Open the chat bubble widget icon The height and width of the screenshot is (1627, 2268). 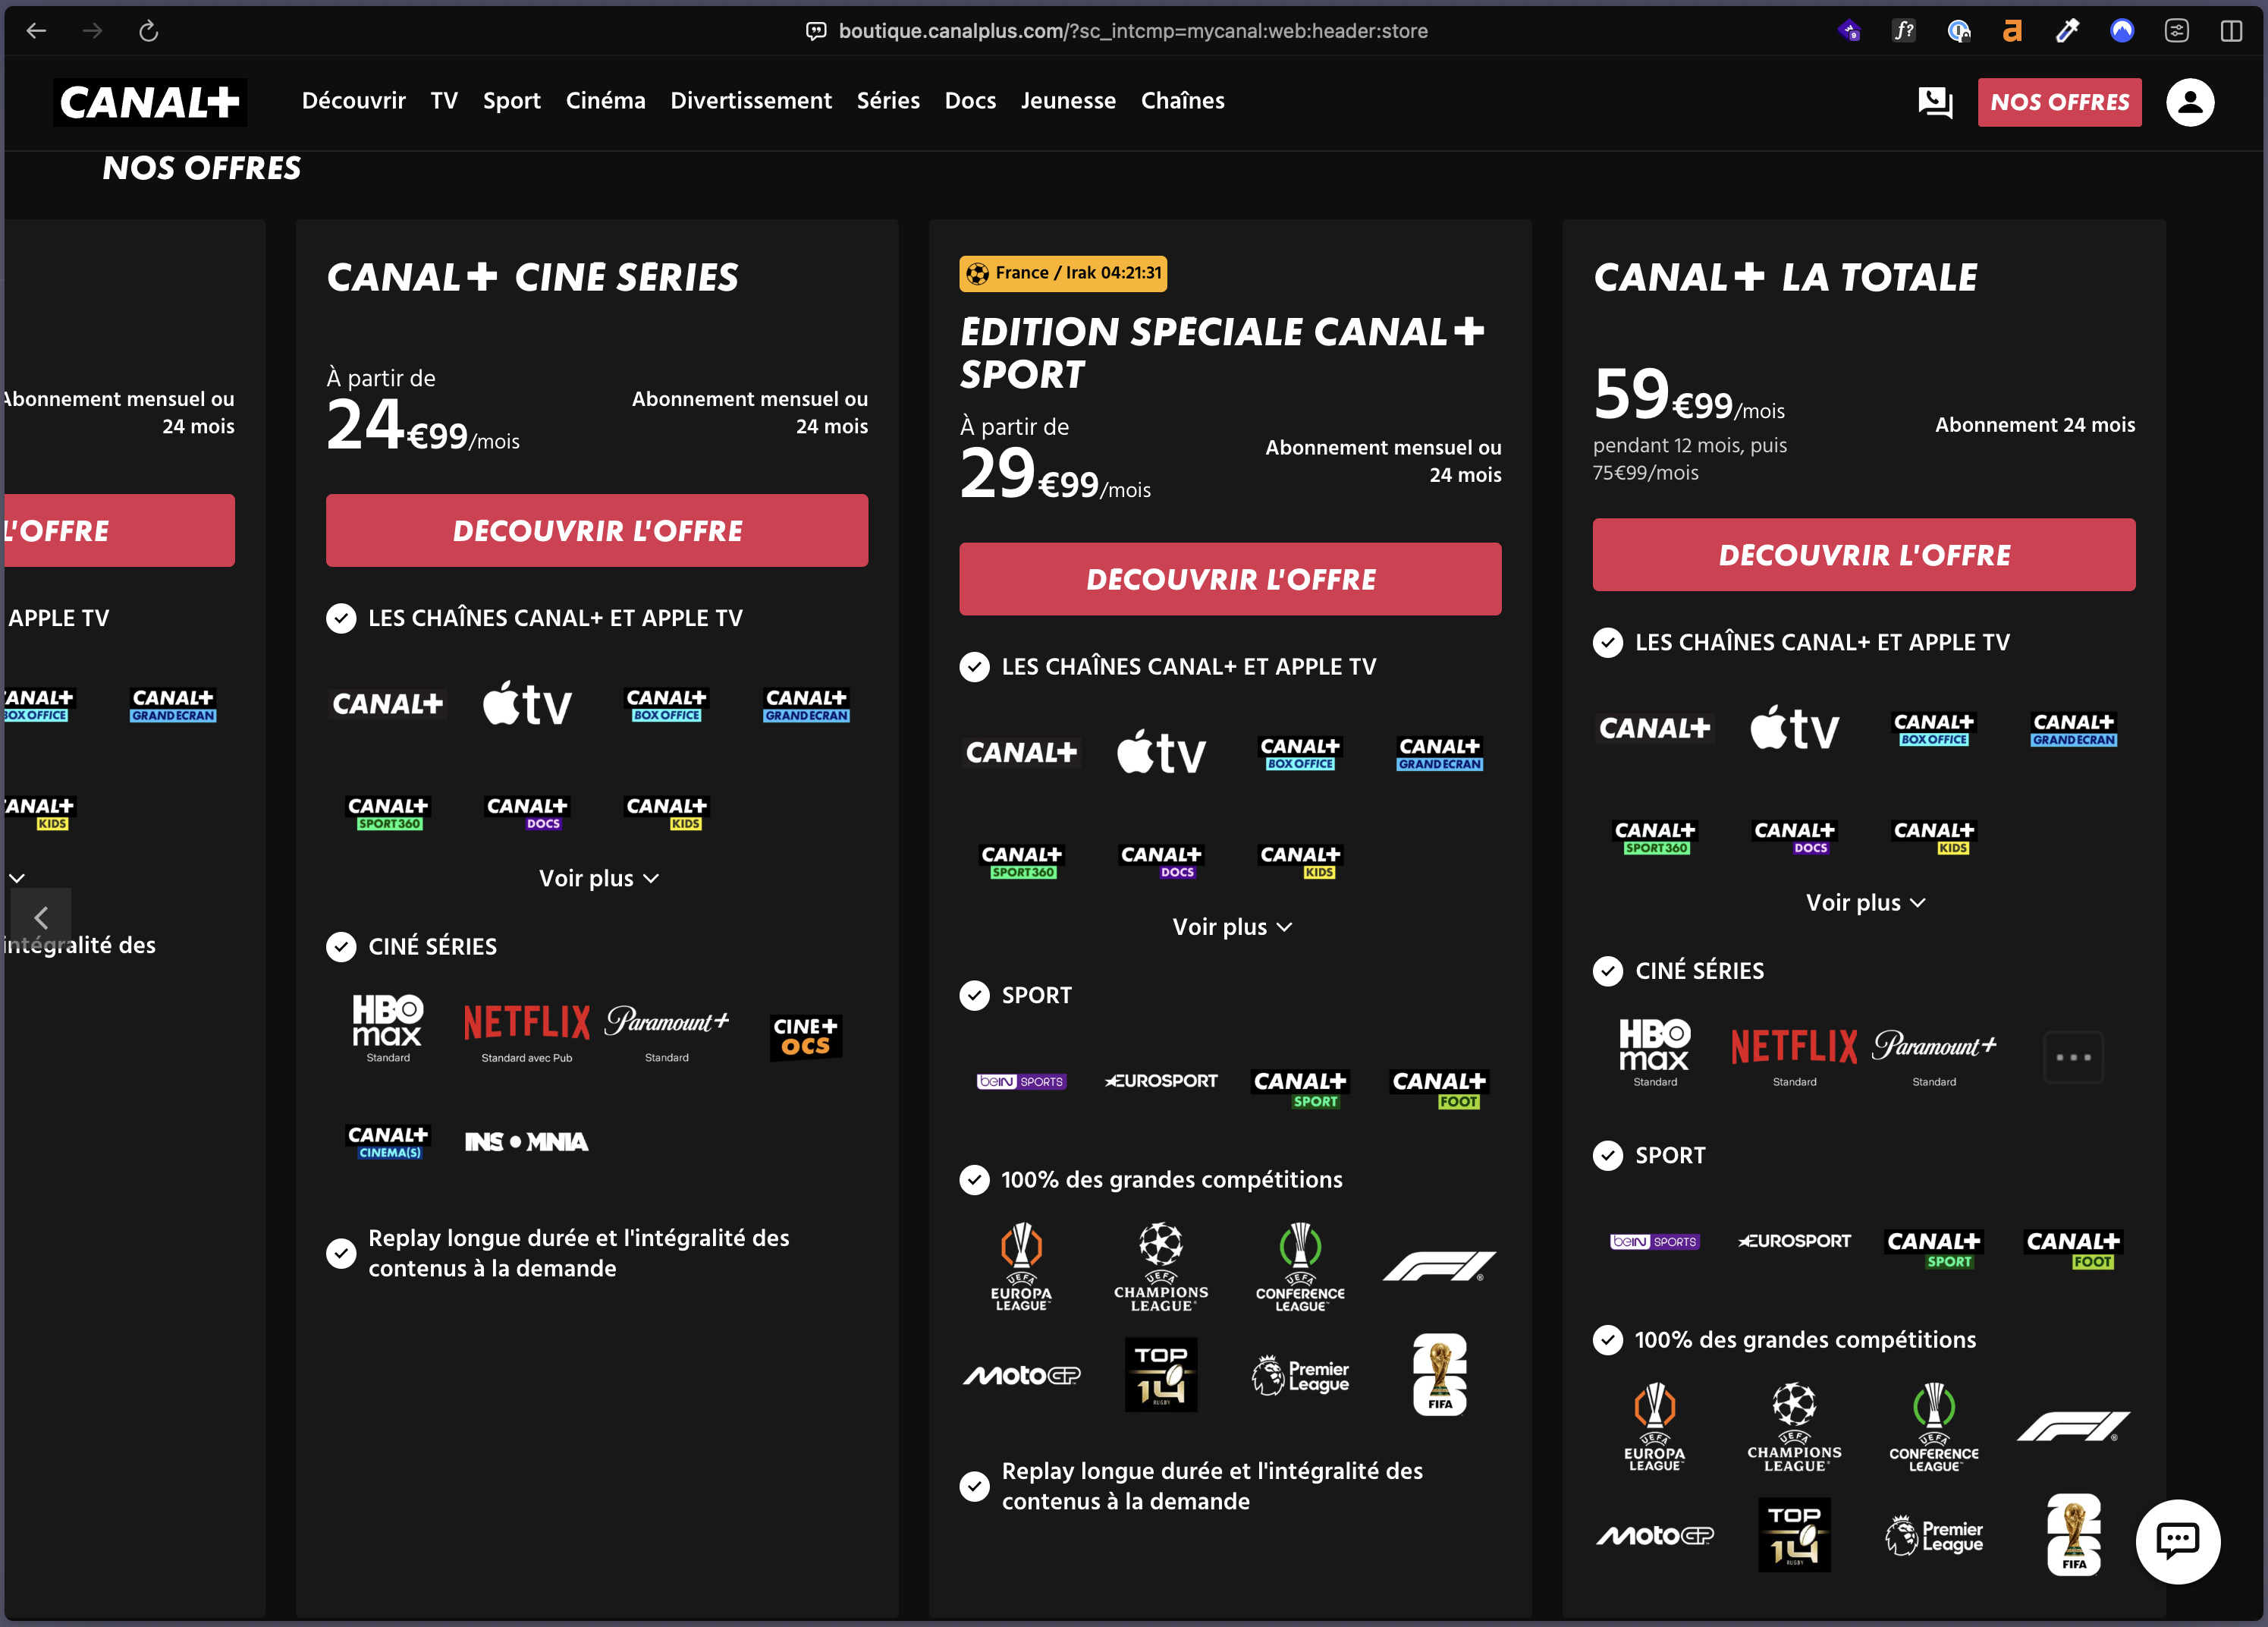[x=2177, y=1541]
